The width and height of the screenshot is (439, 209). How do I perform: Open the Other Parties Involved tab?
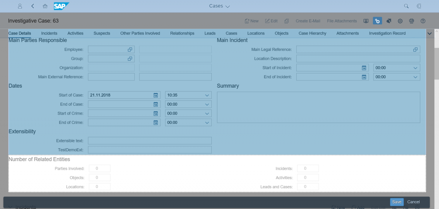pyautogui.click(x=140, y=33)
